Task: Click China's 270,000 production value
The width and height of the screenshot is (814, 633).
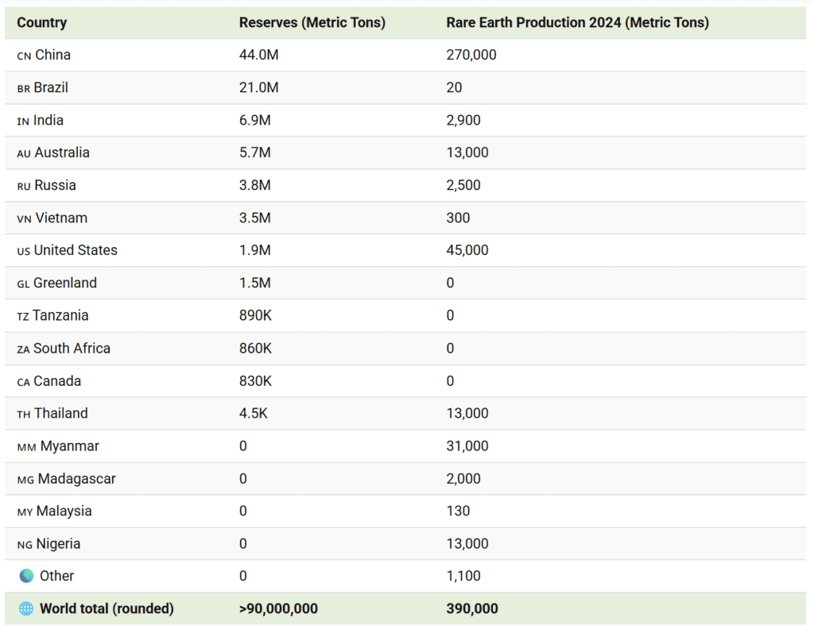Action: 471,55
